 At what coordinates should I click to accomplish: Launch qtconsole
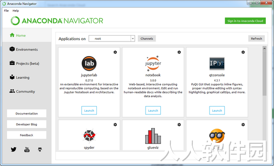[217, 110]
